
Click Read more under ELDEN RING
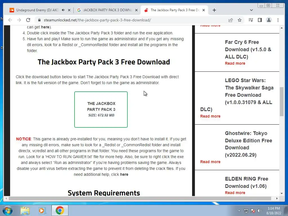(x=235, y=193)
